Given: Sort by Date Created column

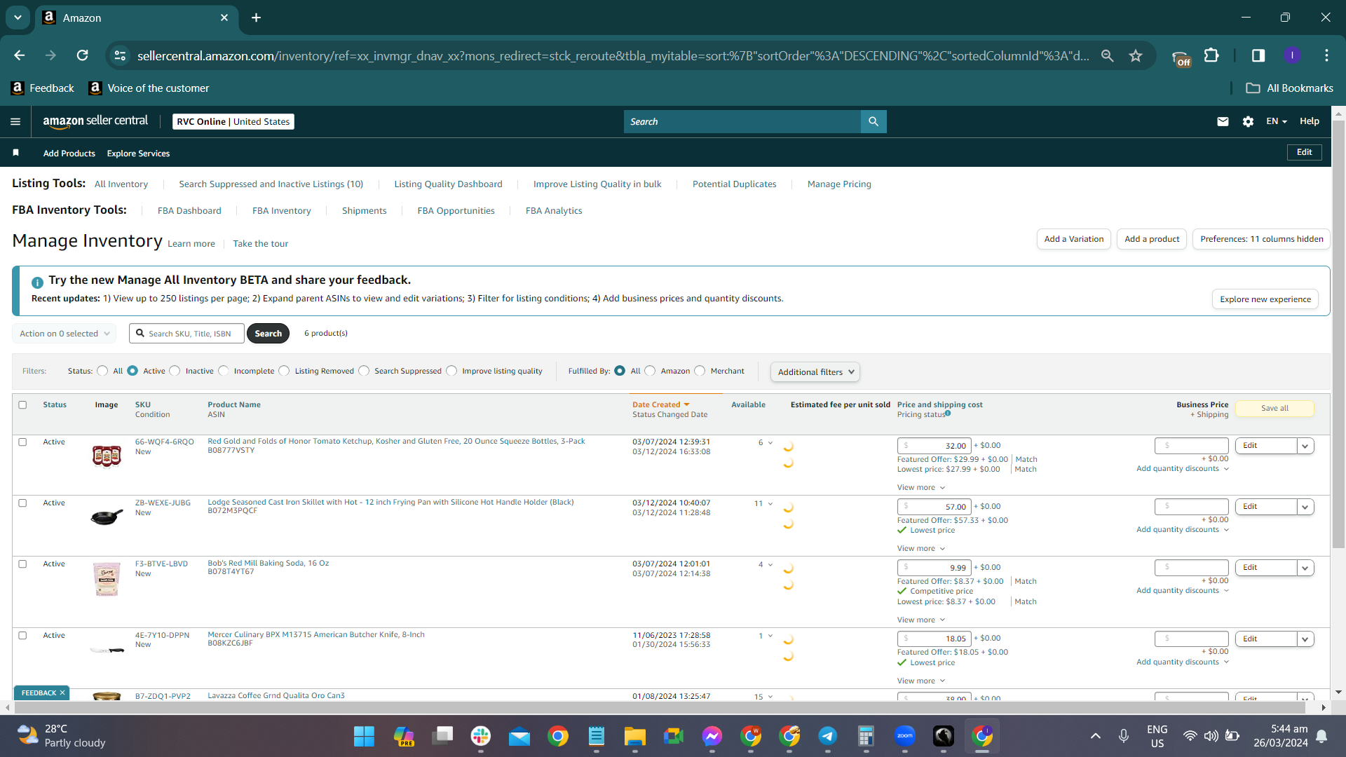Looking at the screenshot, I should (660, 404).
